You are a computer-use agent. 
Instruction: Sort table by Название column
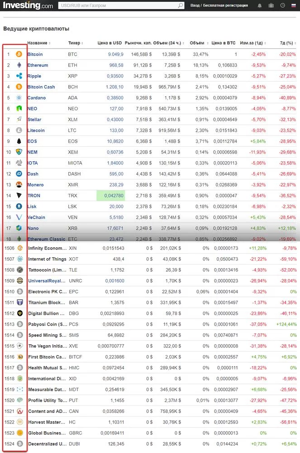click(x=38, y=43)
